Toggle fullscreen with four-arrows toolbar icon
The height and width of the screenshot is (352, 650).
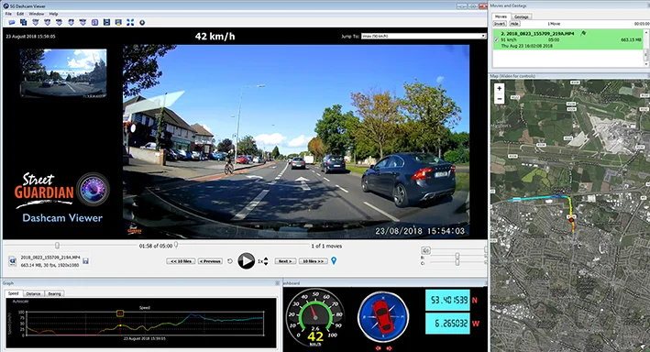point(130,22)
